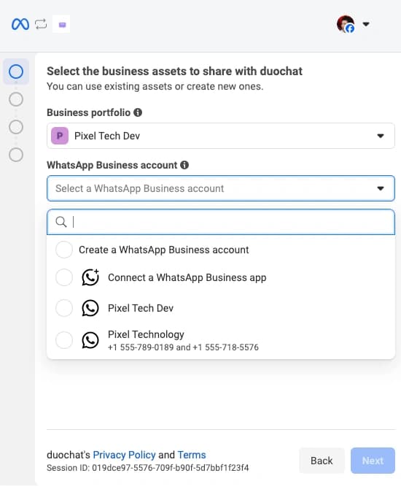Click the purple duochat app icon
The image size is (401, 500).
(61, 24)
